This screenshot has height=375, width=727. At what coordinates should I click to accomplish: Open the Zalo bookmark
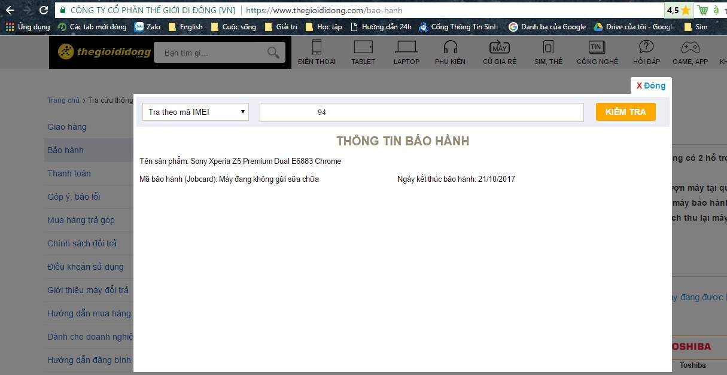pyautogui.click(x=147, y=27)
